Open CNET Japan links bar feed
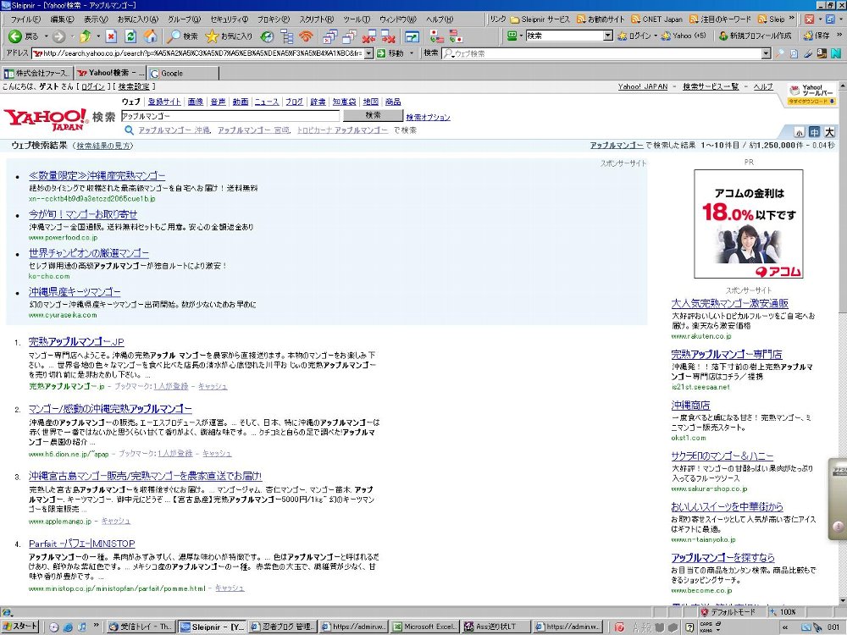Screen dimensions: 847x635 tap(657, 19)
